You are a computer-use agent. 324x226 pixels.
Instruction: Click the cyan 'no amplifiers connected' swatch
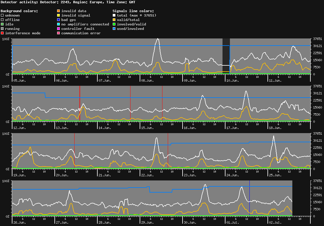click(x=59, y=24)
